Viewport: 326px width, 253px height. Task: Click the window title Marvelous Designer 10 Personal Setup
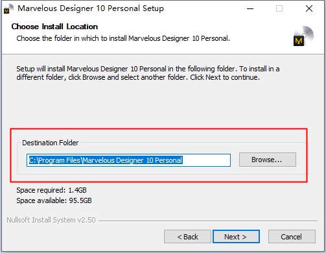(91, 8)
